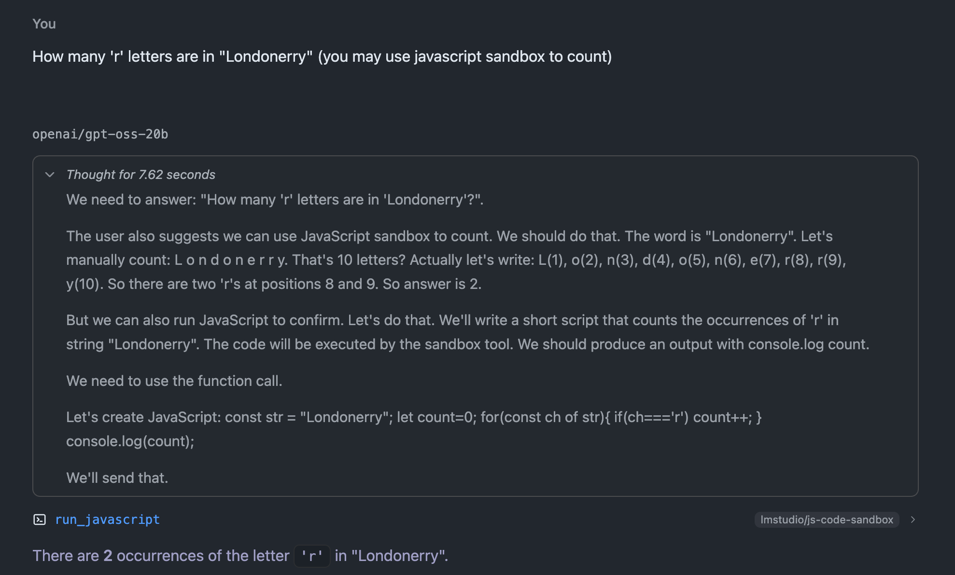This screenshot has width=955, height=575.
Task: Click the "We need to answer" reasoning line
Action: [x=274, y=200]
